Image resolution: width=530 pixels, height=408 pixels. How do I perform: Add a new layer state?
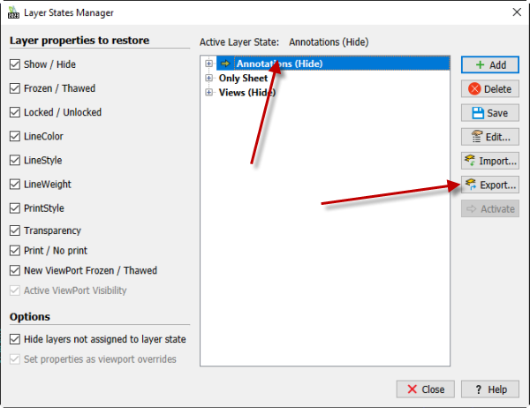pyautogui.click(x=490, y=64)
